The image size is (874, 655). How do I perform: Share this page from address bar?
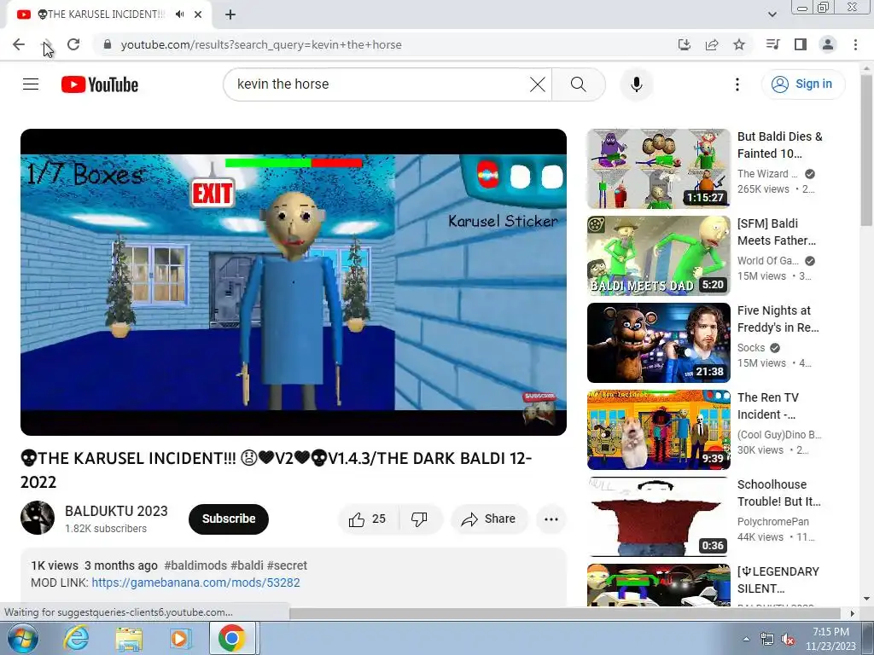coord(712,44)
